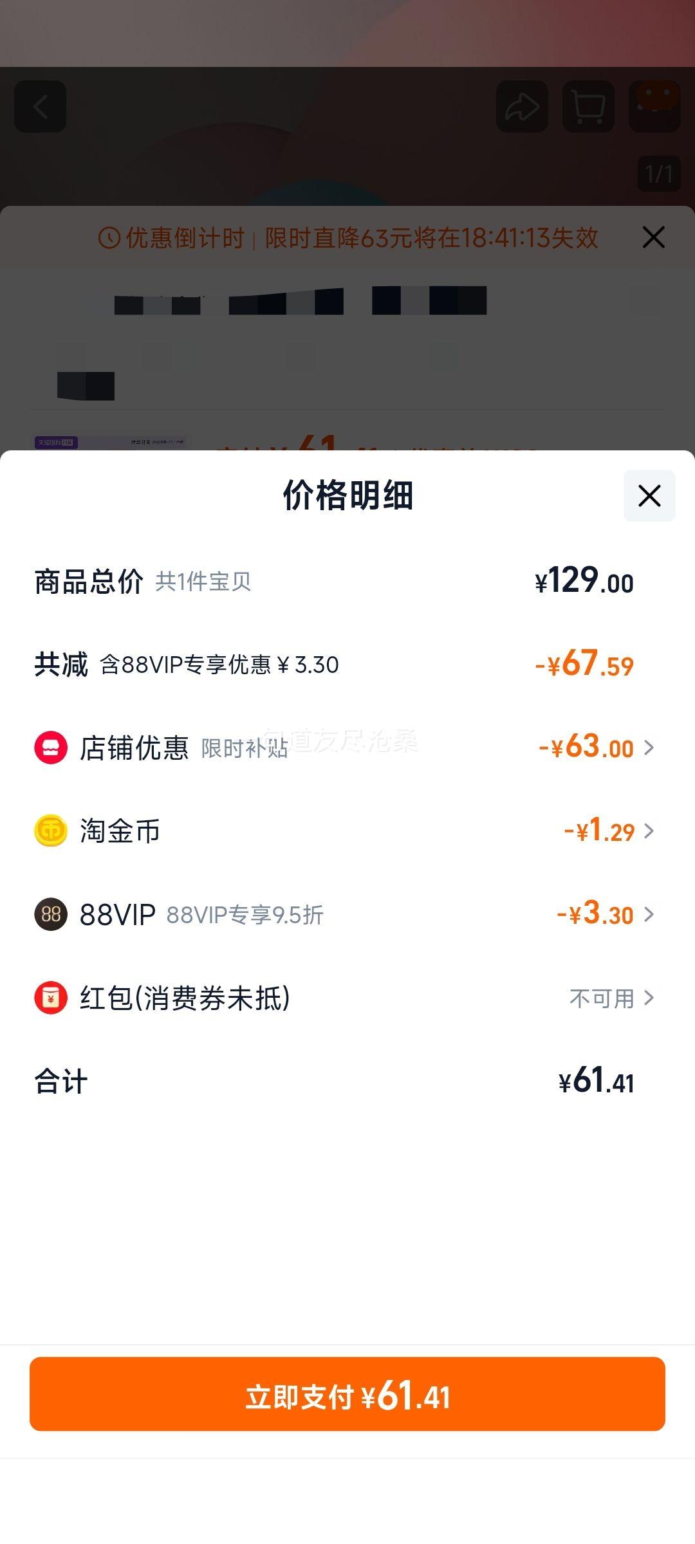Tap the 限时补贴 store discount label
Viewport: 695px width, 1544px height.
click(245, 748)
